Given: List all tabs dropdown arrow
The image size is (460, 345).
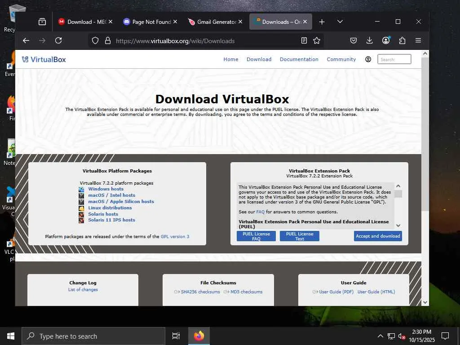Looking at the screenshot, I should coord(340,22).
